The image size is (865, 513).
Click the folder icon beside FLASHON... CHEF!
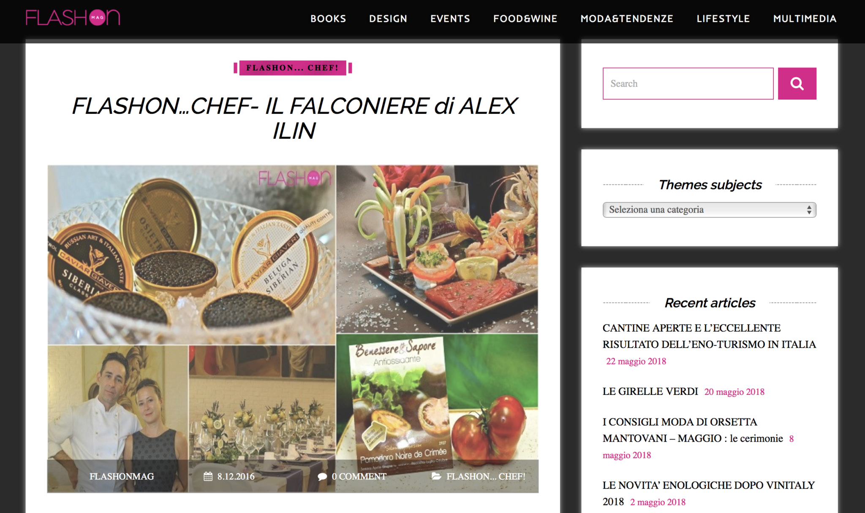436,476
